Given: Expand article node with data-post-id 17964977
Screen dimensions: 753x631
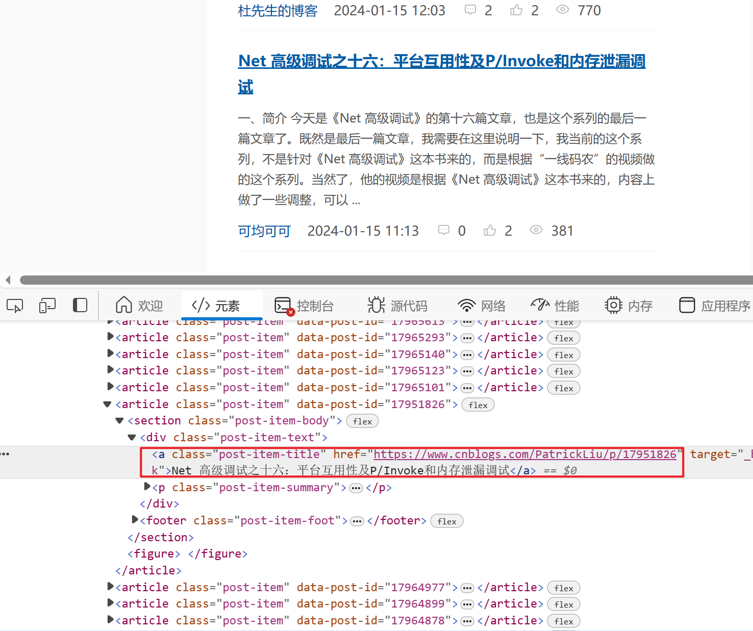Looking at the screenshot, I should tap(110, 587).
